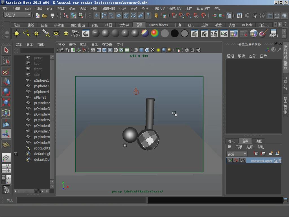
Task: Save the scene with disk icon
Action: (52, 16)
